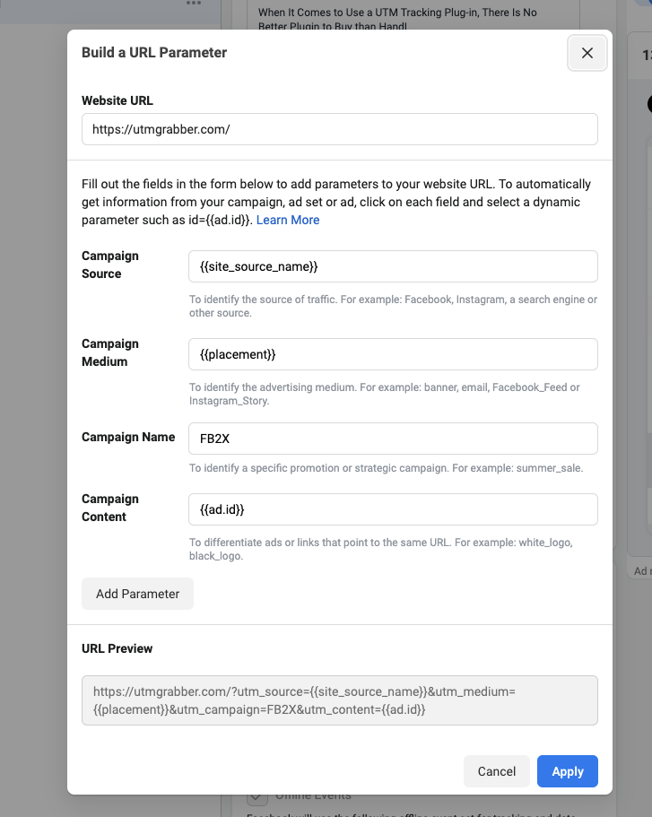This screenshot has width=652, height=817.
Task: Click the Campaign Name label
Action: point(128,438)
